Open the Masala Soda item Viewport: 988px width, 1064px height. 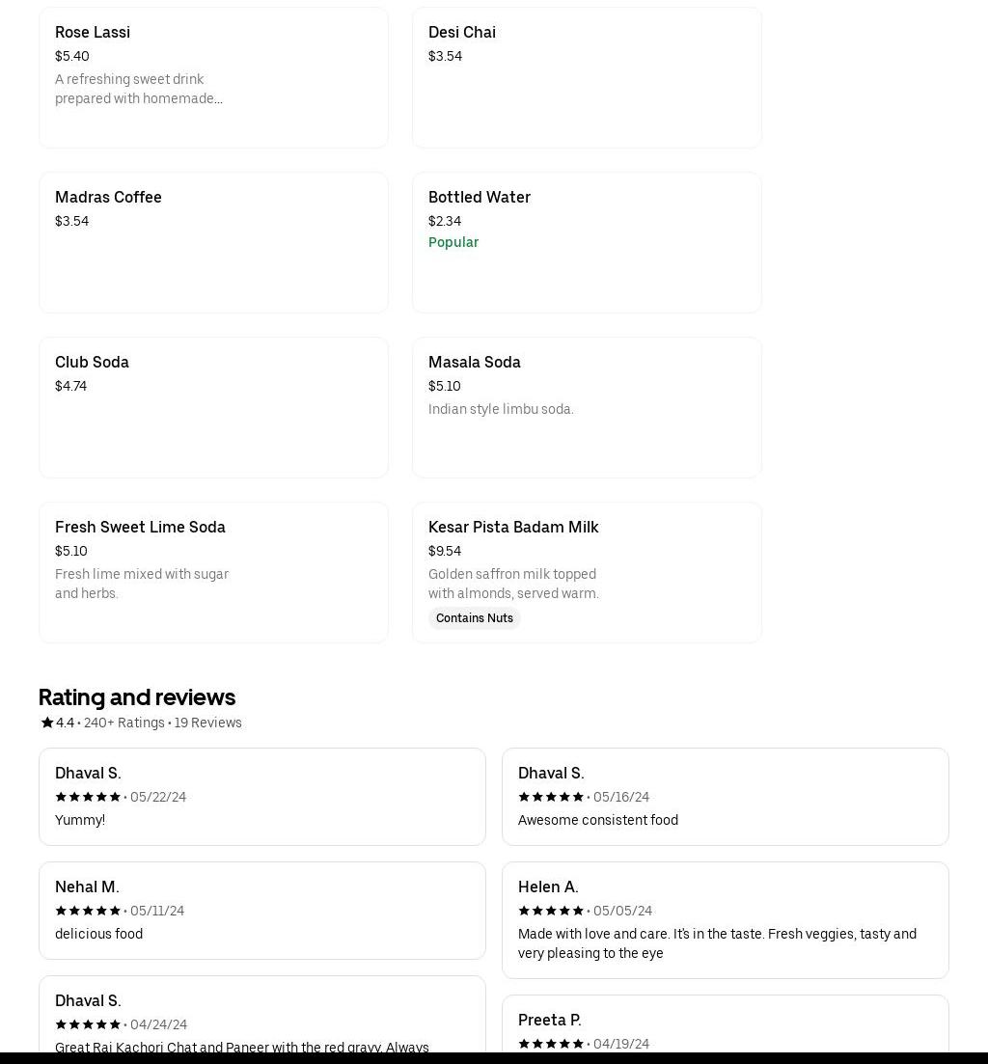[587, 408]
